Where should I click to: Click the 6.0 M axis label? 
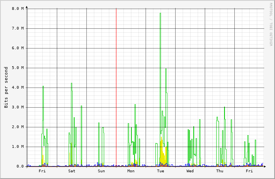[18, 48]
